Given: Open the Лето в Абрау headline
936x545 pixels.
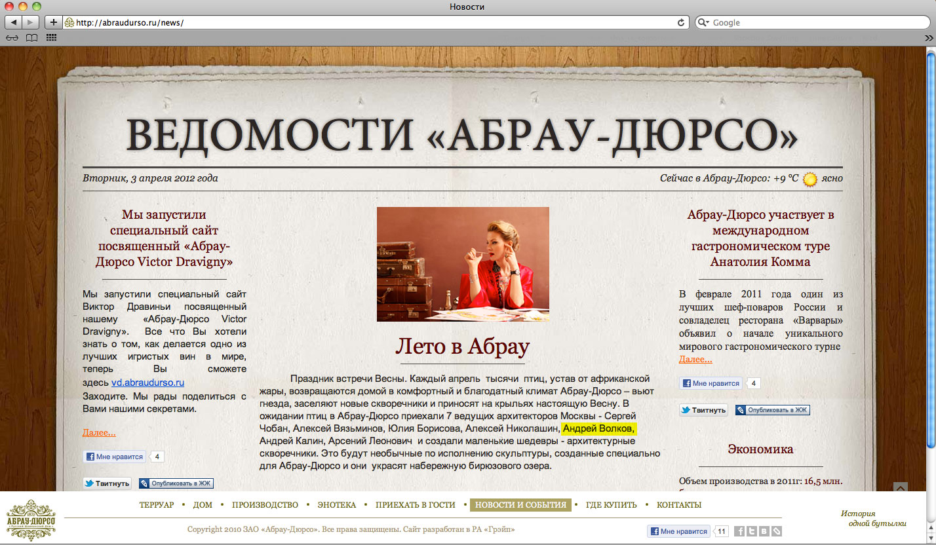Looking at the screenshot, I should pyautogui.click(x=462, y=347).
